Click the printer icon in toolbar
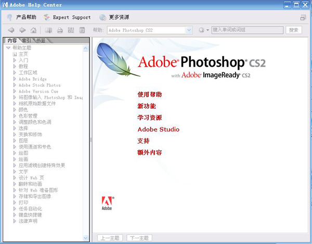The width and height of the screenshot is (312, 244). (x=60, y=30)
